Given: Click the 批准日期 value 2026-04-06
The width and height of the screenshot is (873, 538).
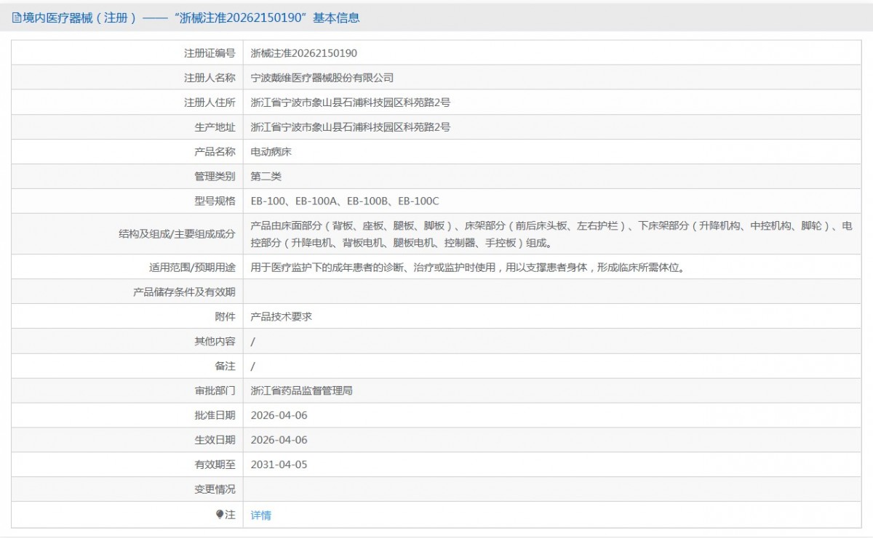Looking at the screenshot, I should click(x=279, y=415).
